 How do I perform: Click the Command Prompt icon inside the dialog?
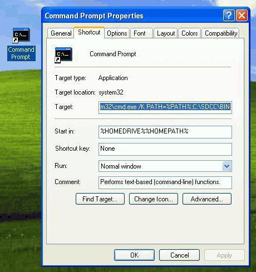coord(63,55)
